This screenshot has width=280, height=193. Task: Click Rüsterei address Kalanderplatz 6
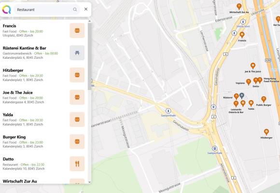23,58
